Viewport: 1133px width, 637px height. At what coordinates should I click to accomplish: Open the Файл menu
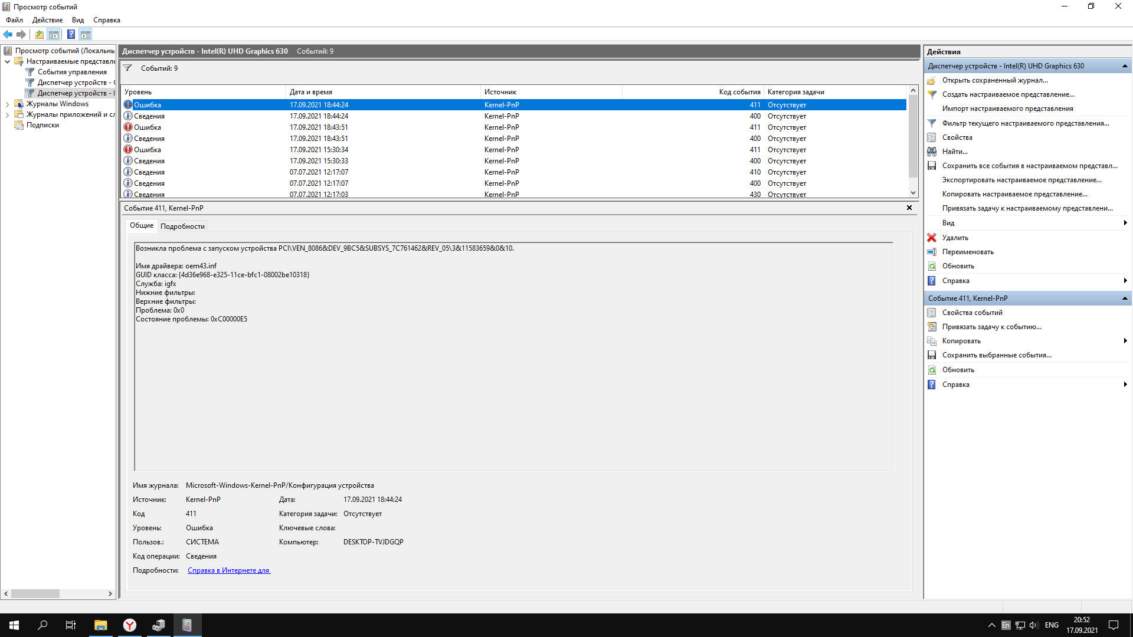(x=14, y=20)
